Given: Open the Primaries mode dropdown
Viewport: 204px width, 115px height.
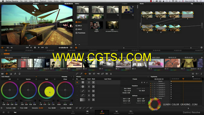Looking at the screenshot, I should point(67,77).
